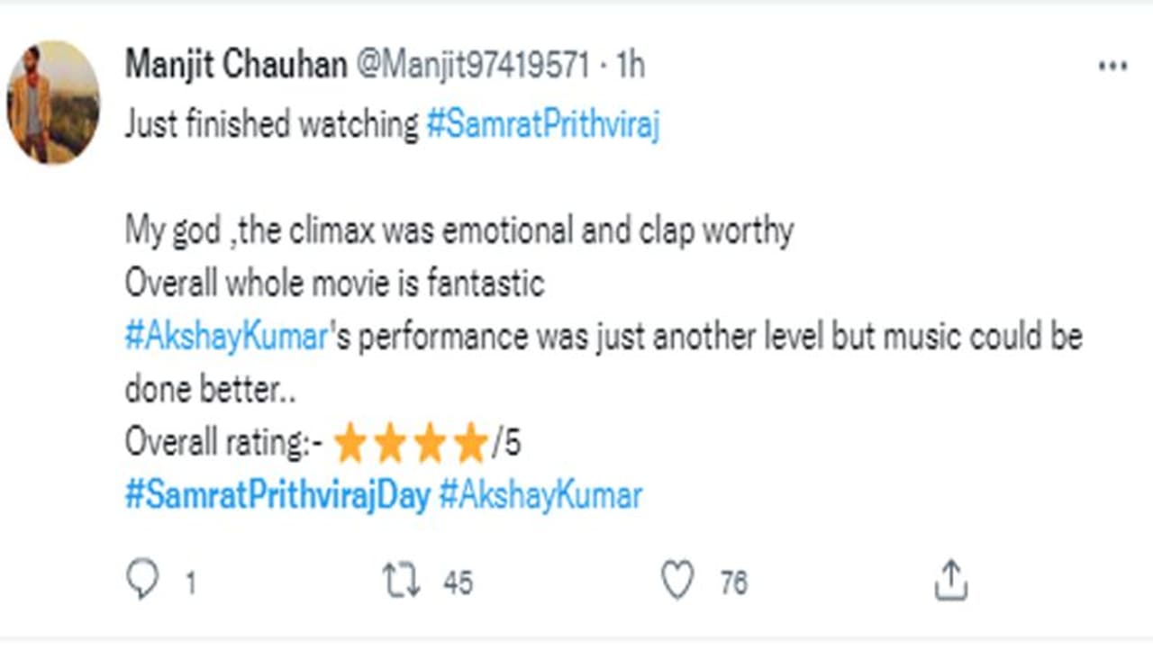The width and height of the screenshot is (1153, 650).
Task: Click the first star in overall rating
Action: point(350,444)
